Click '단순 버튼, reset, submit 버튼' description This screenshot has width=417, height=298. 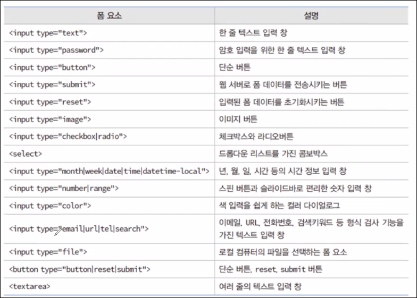point(270,269)
